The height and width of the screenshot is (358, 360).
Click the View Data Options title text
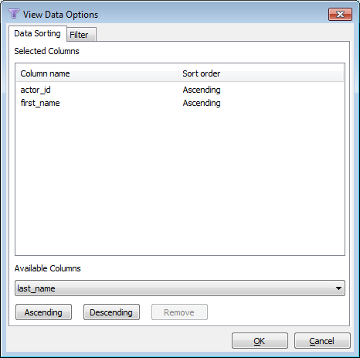pos(60,15)
